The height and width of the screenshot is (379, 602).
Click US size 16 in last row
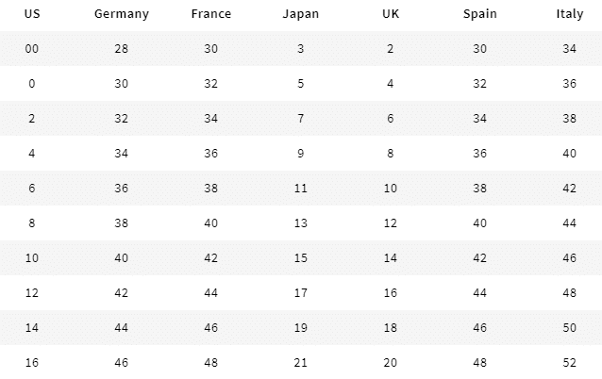pos(32,362)
